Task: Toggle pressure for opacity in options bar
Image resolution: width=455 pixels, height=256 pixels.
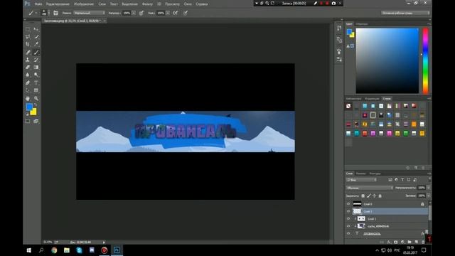Action: click(141, 13)
